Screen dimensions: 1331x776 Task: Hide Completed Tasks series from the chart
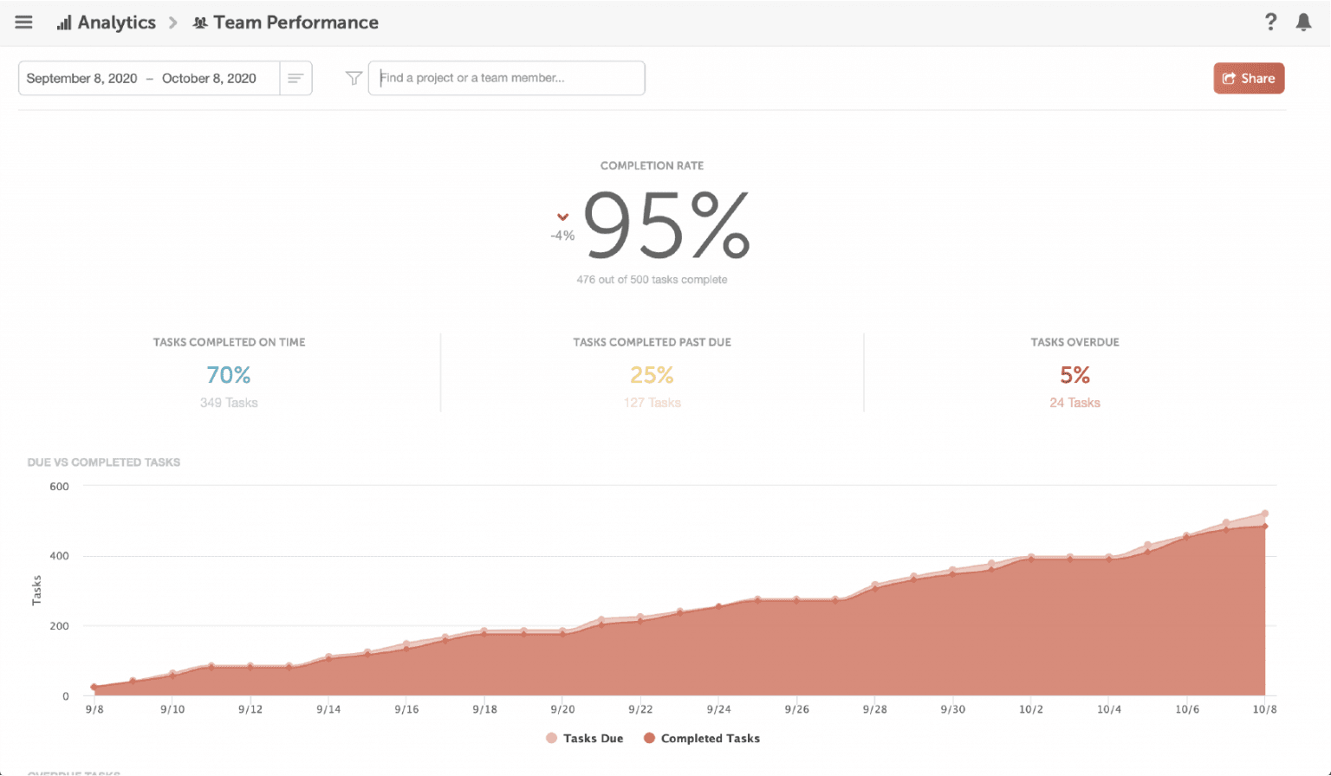click(x=700, y=738)
